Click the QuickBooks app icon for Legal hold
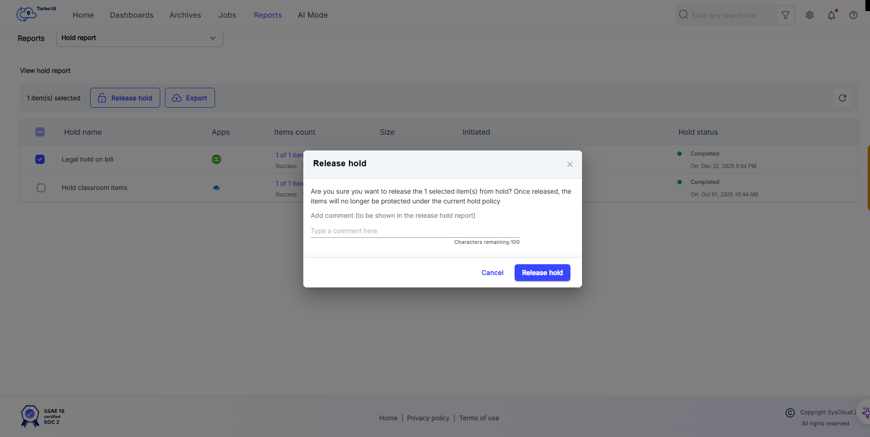Image resolution: width=870 pixels, height=437 pixels. (216, 159)
